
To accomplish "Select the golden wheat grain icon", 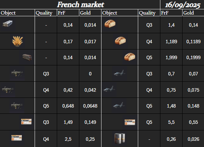I will pos(17,41).
